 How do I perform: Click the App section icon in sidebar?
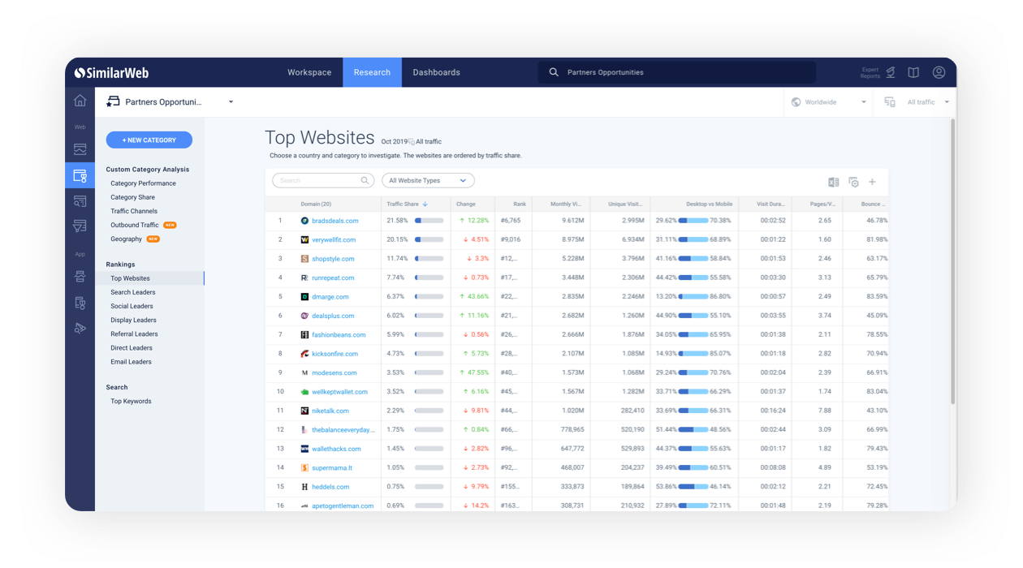click(x=80, y=277)
